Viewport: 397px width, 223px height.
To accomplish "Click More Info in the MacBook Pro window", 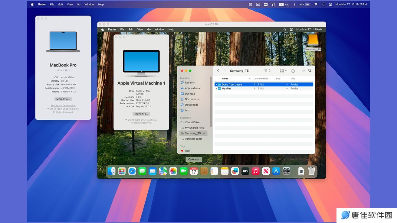I will (x=63, y=99).
